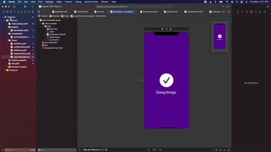Click the document outline filter field
Screen dimensions: 271x152
(57, 150)
